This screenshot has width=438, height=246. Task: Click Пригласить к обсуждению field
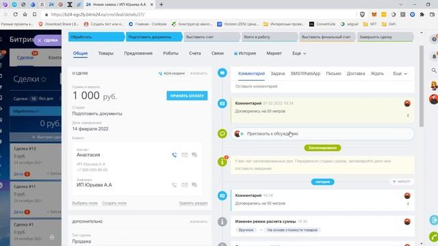(x=322, y=134)
